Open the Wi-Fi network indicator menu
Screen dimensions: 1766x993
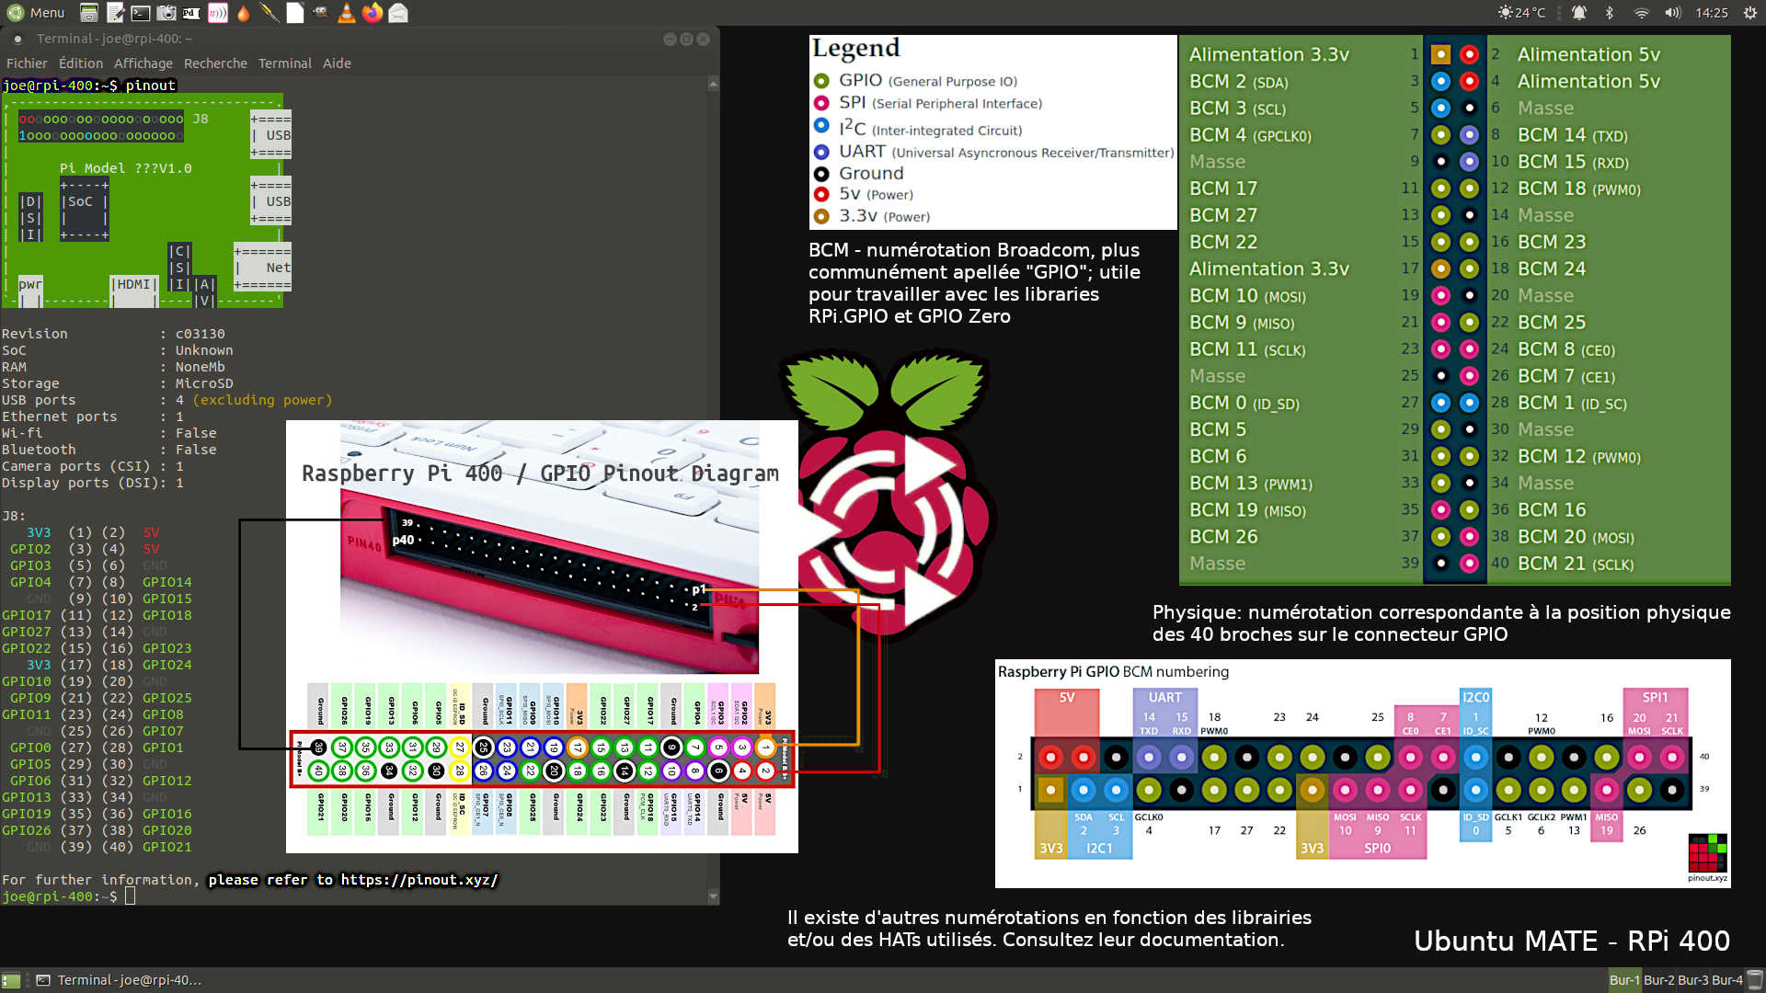1641,13
